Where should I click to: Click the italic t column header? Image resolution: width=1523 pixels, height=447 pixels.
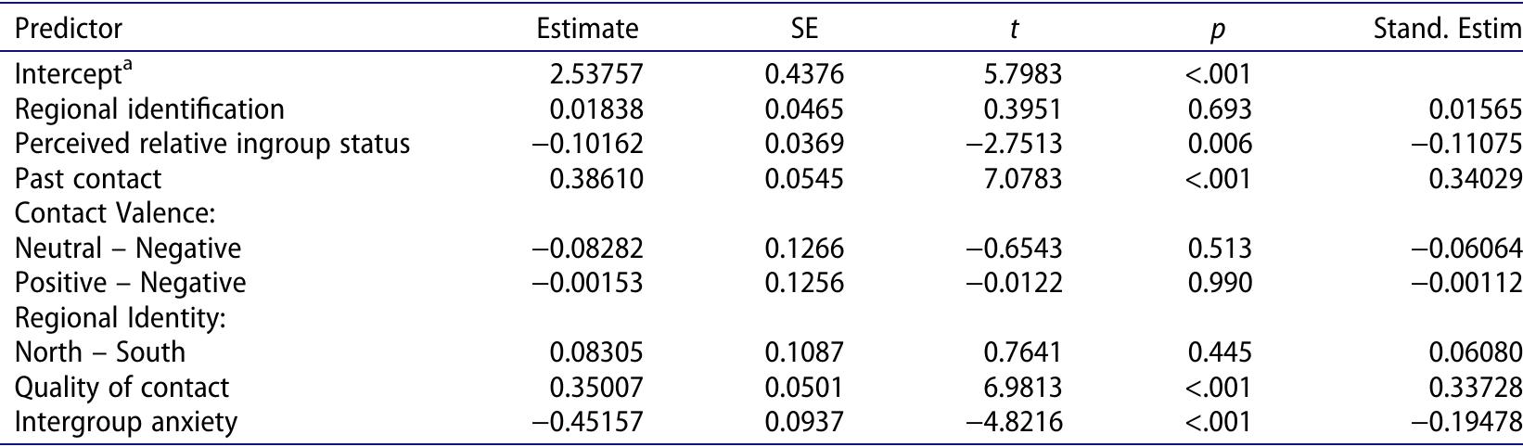click(x=1014, y=30)
